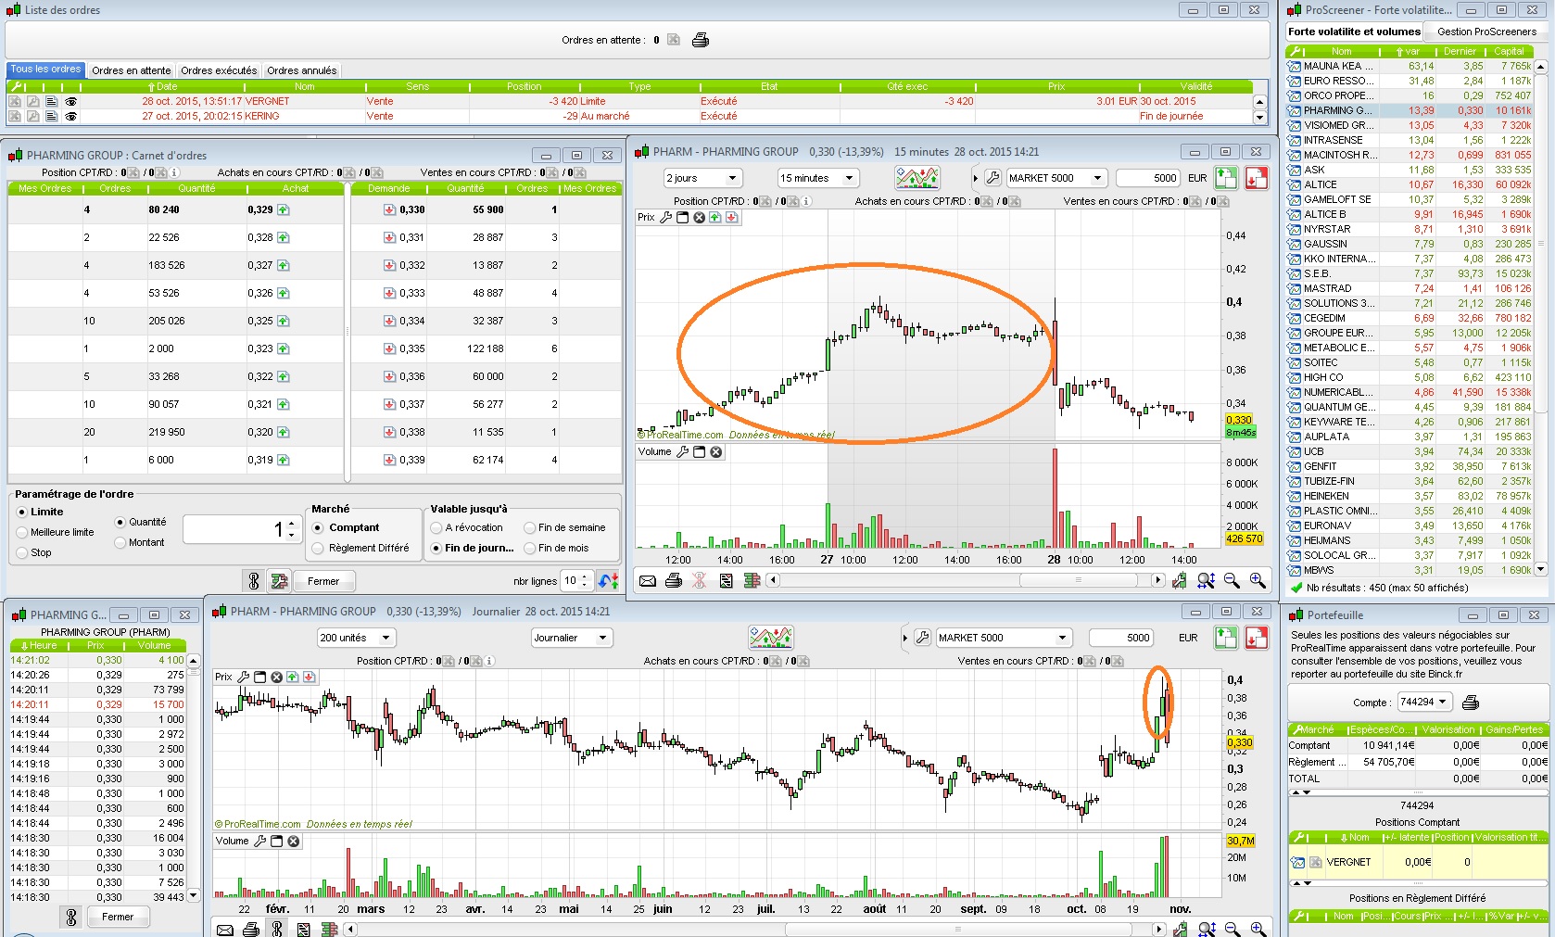This screenshot has width=1555, height=937.
Task: Click the zoom in magnifier under the 15 minutes chart
Action: (1258, 580)
